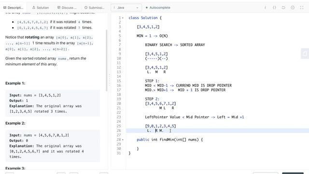Switch to the Description tab
The width and height of the screenshot is (309, 174).
pyautogui.click(x=13, y=8)
